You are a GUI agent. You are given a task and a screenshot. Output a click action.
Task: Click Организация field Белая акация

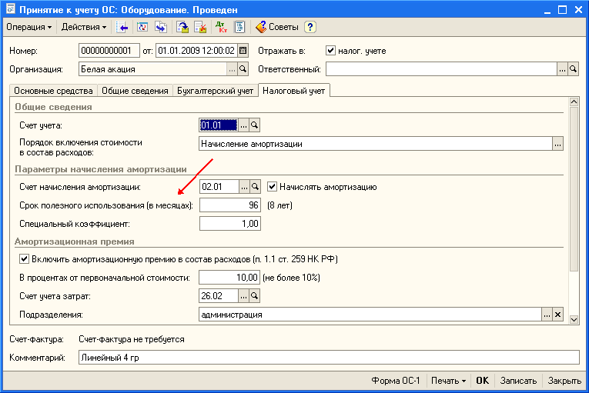pos(153,69)
